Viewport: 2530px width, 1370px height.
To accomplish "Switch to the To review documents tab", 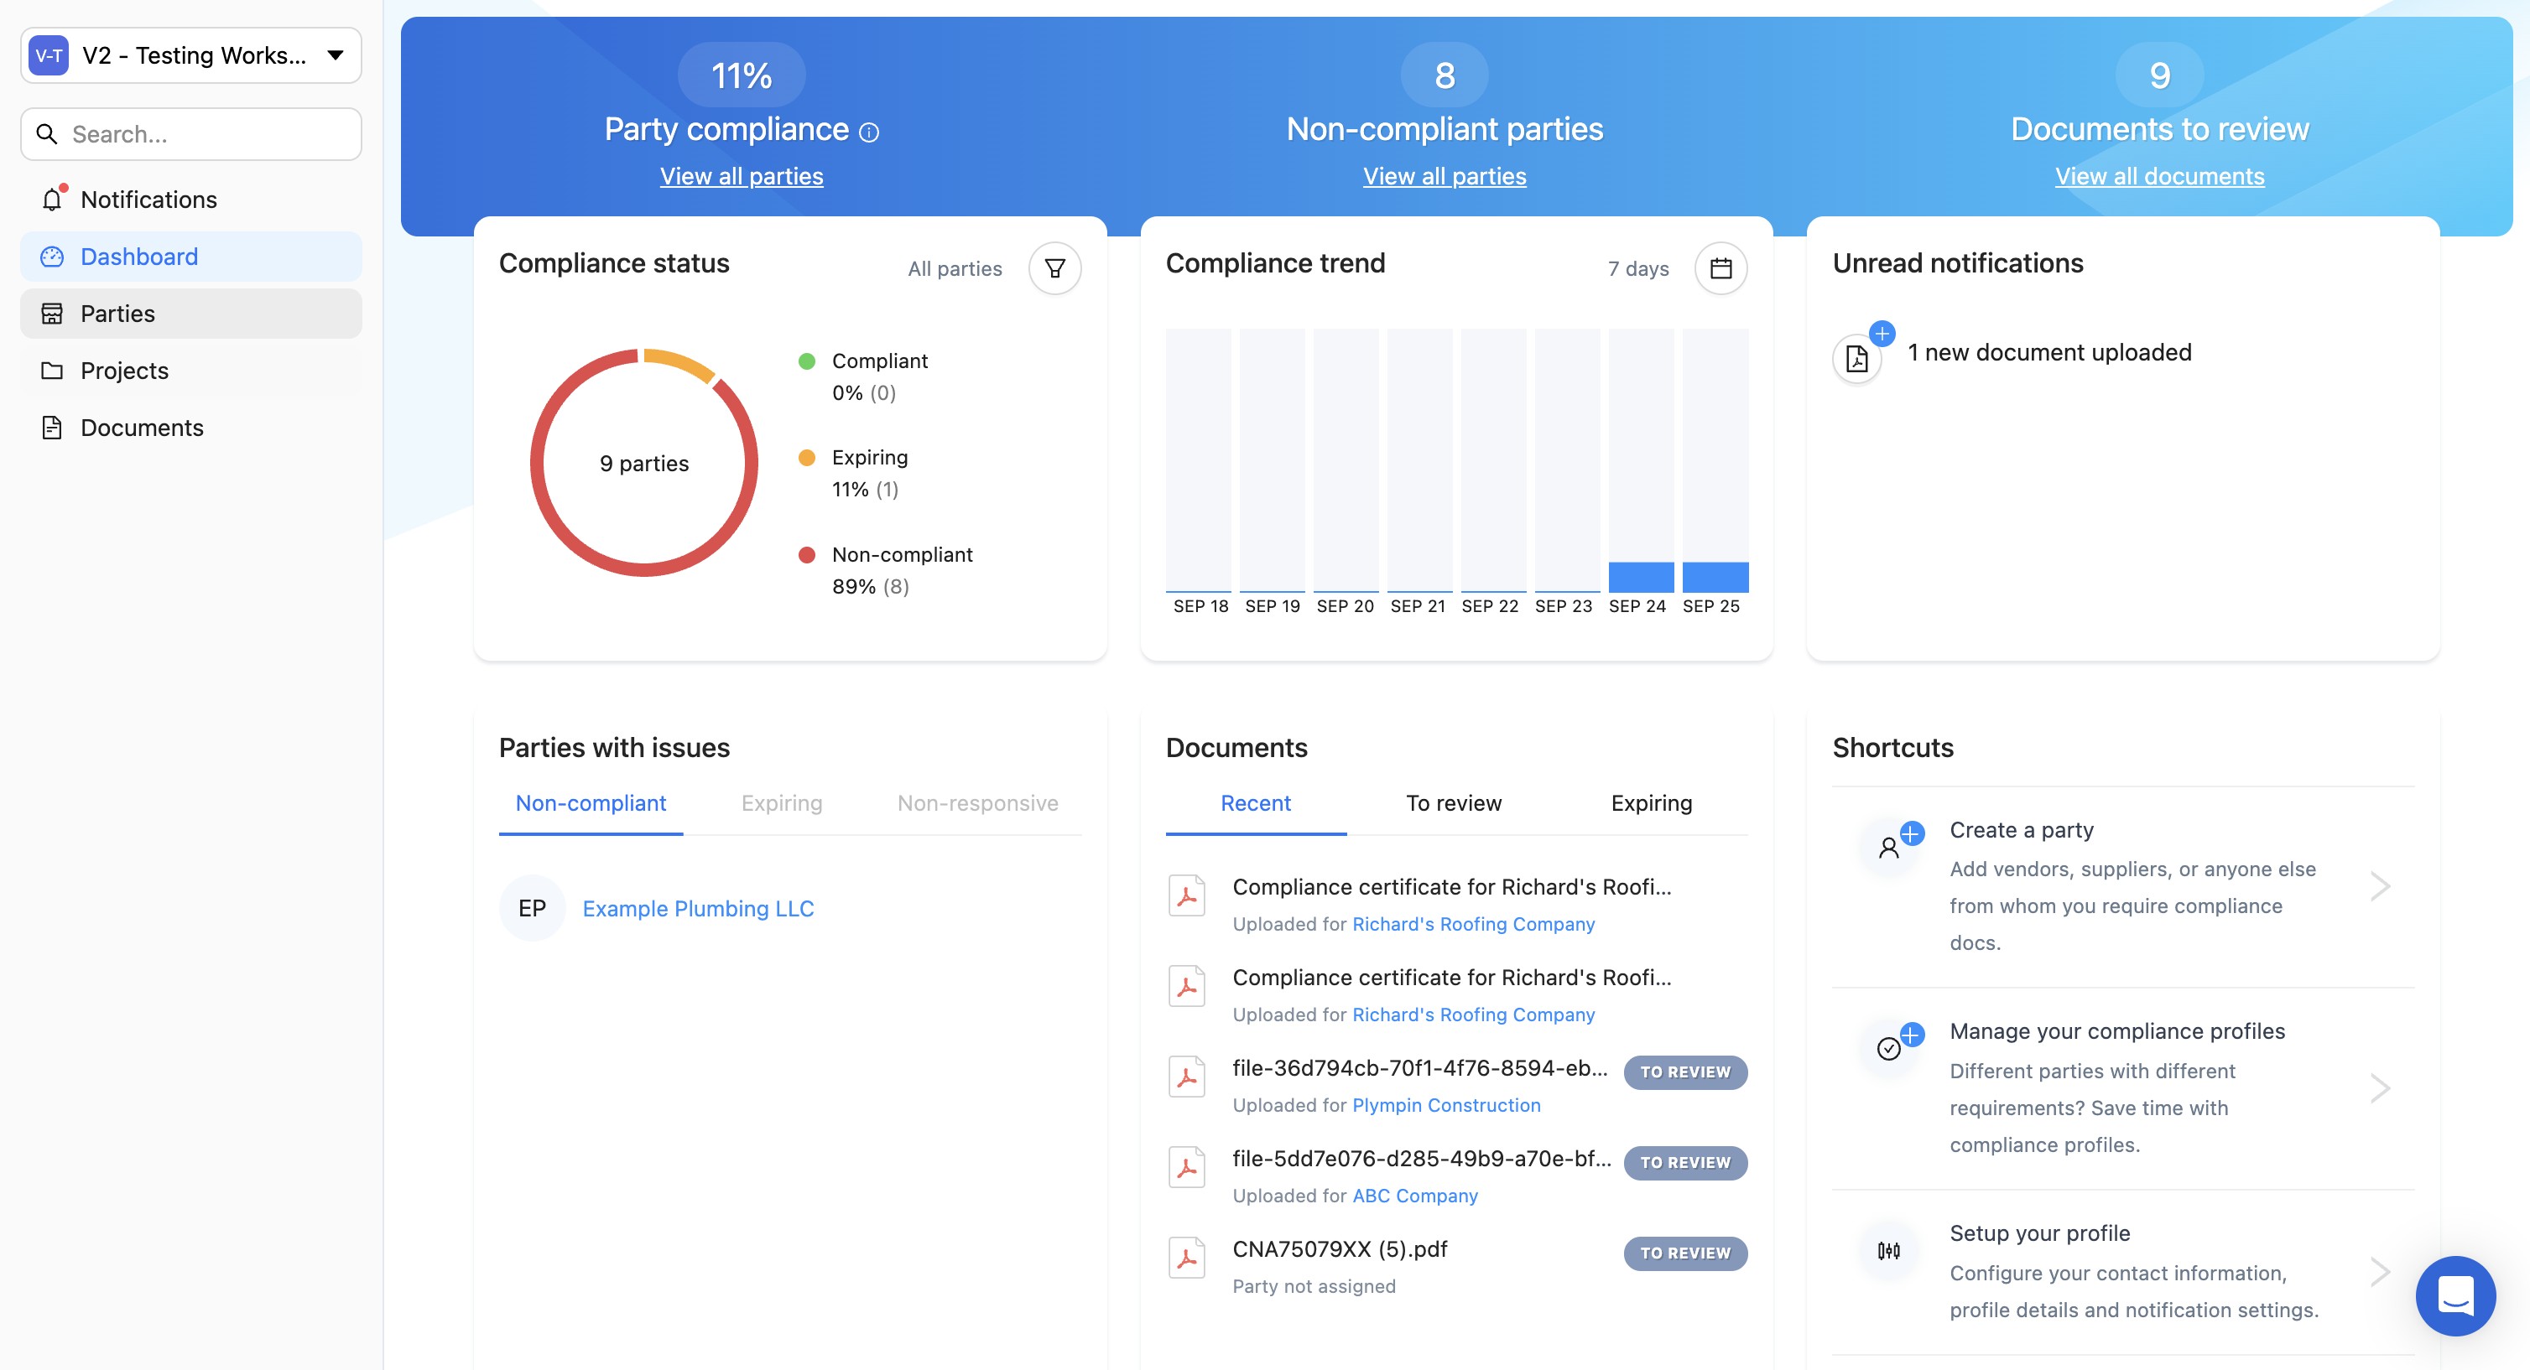I will [1454, 802].
